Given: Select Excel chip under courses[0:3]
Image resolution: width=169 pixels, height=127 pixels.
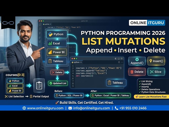Looking at the screenshot, I should tap(15, 86).
